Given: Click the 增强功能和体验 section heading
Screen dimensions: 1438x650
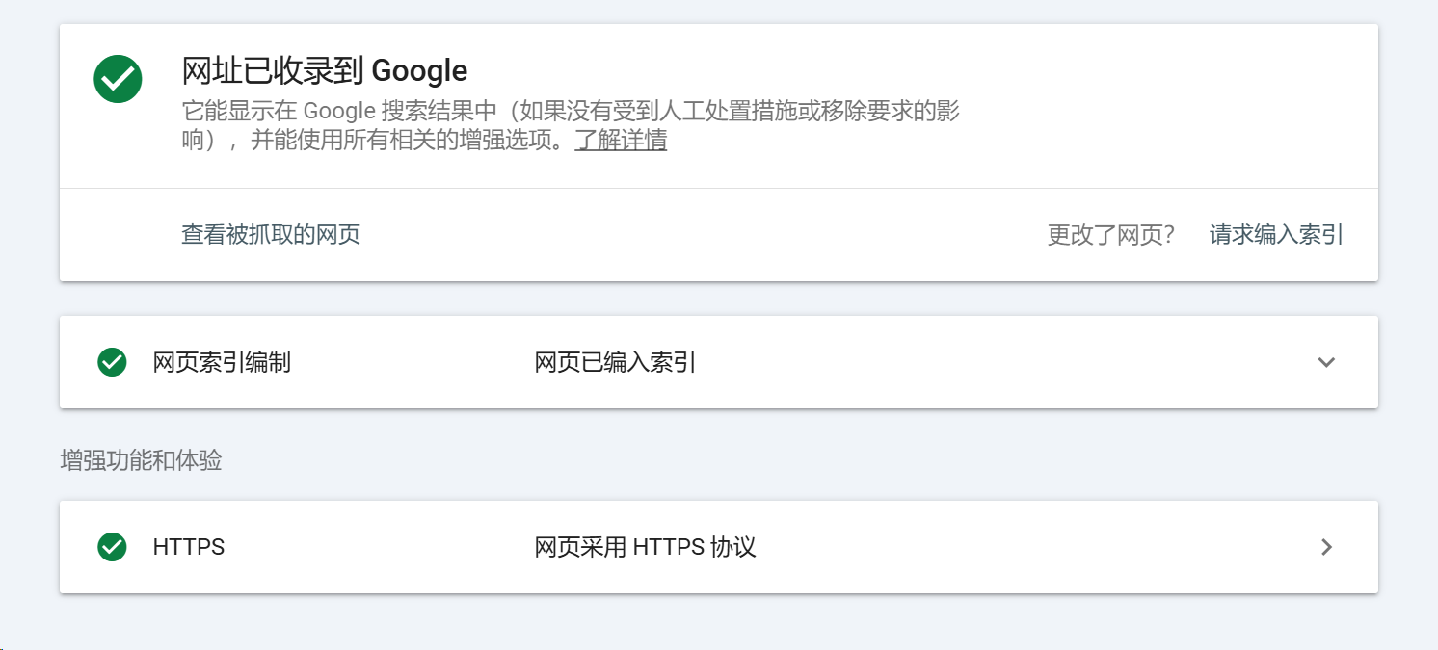Looking at the screenshot, I should [x=139, y=460].
